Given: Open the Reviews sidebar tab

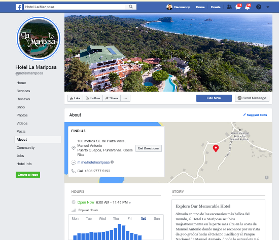Looking at the screenshot, I should click(23, 99).
